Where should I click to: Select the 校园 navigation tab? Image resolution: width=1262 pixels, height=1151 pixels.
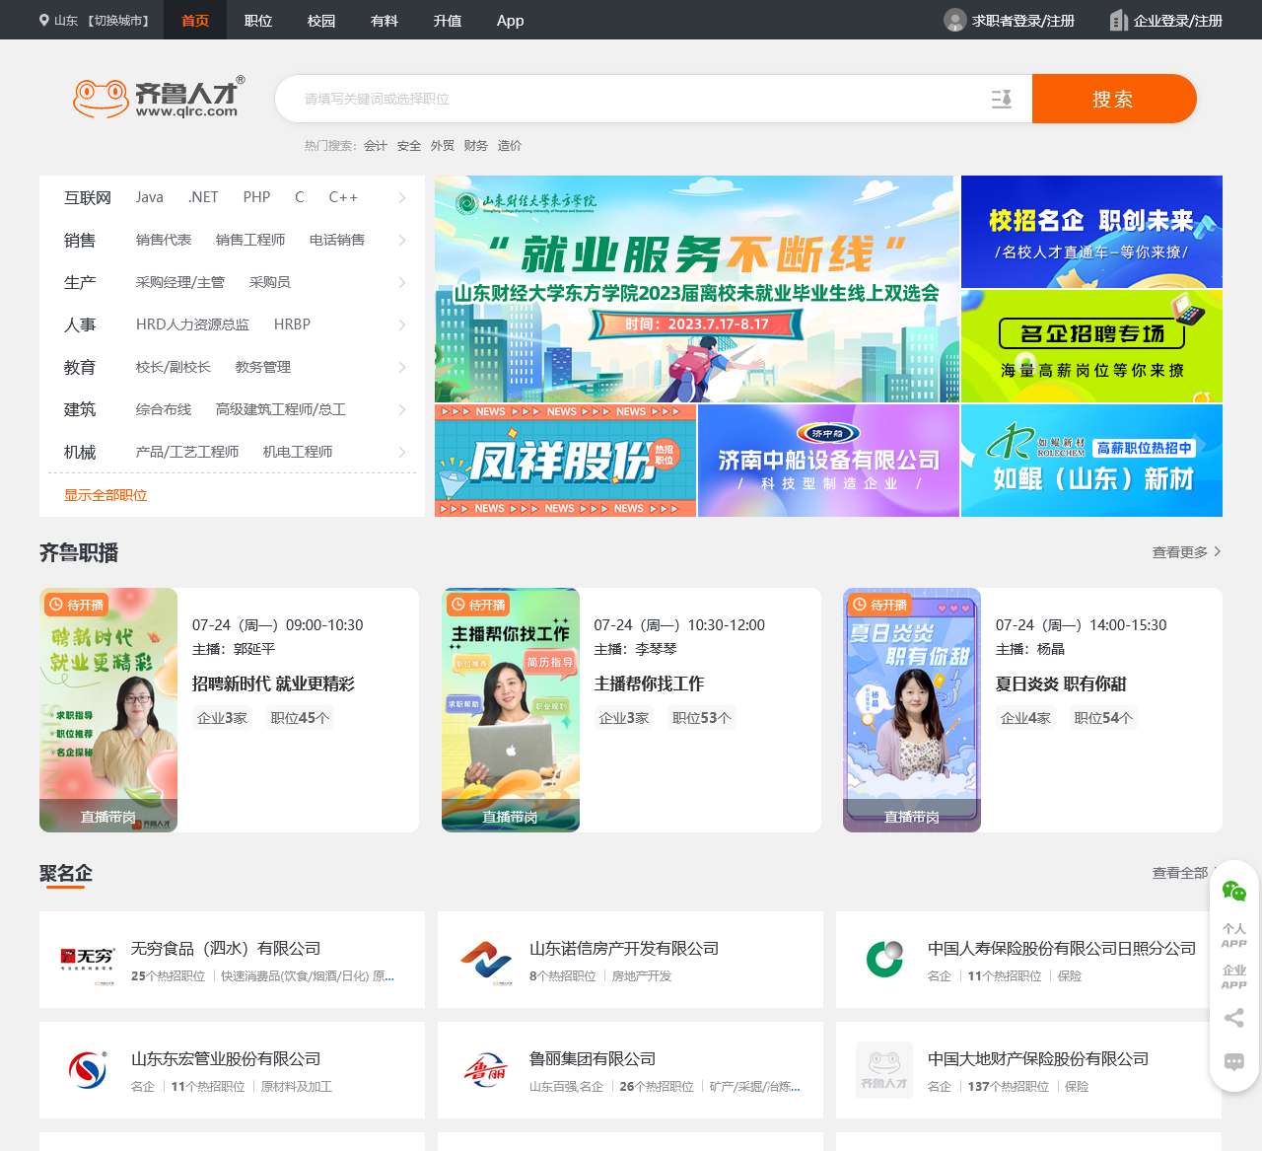coord(321,20)
